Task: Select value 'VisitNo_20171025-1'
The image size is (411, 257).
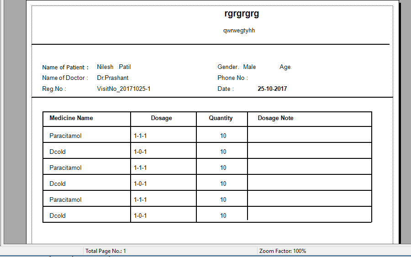Action: click(x=124, y=89)
